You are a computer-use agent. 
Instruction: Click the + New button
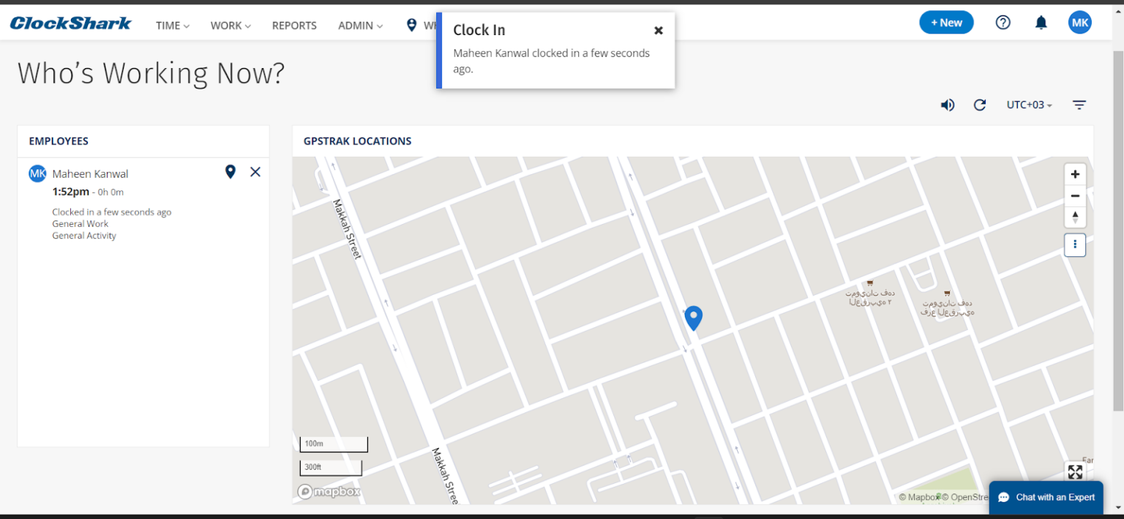tap(946, 22)
